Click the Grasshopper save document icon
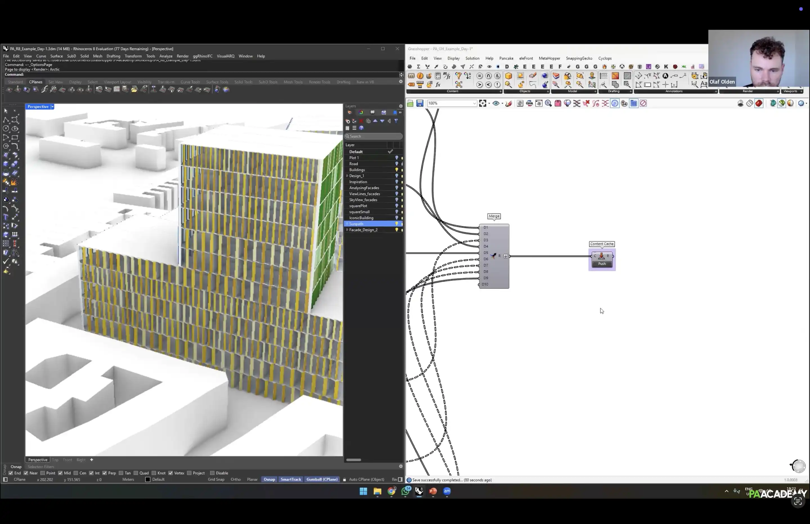The height and width of the screenshot is (524, 810). (420, 103)
